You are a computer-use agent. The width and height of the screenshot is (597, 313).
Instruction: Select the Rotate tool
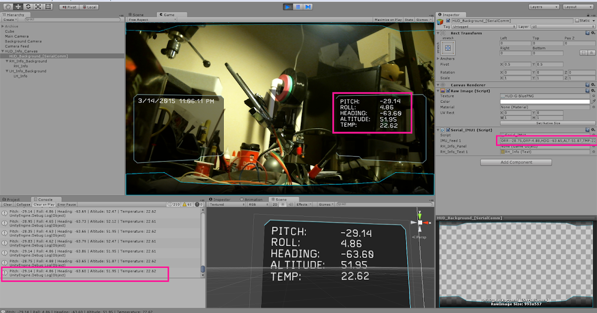[27, 7]
